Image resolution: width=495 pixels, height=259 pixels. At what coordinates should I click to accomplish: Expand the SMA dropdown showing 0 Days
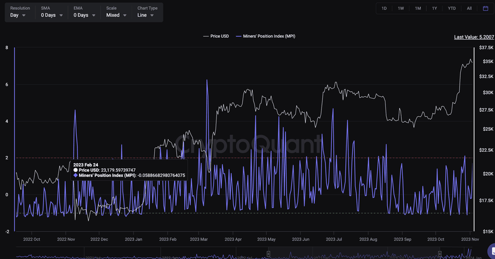coord(52,15)
